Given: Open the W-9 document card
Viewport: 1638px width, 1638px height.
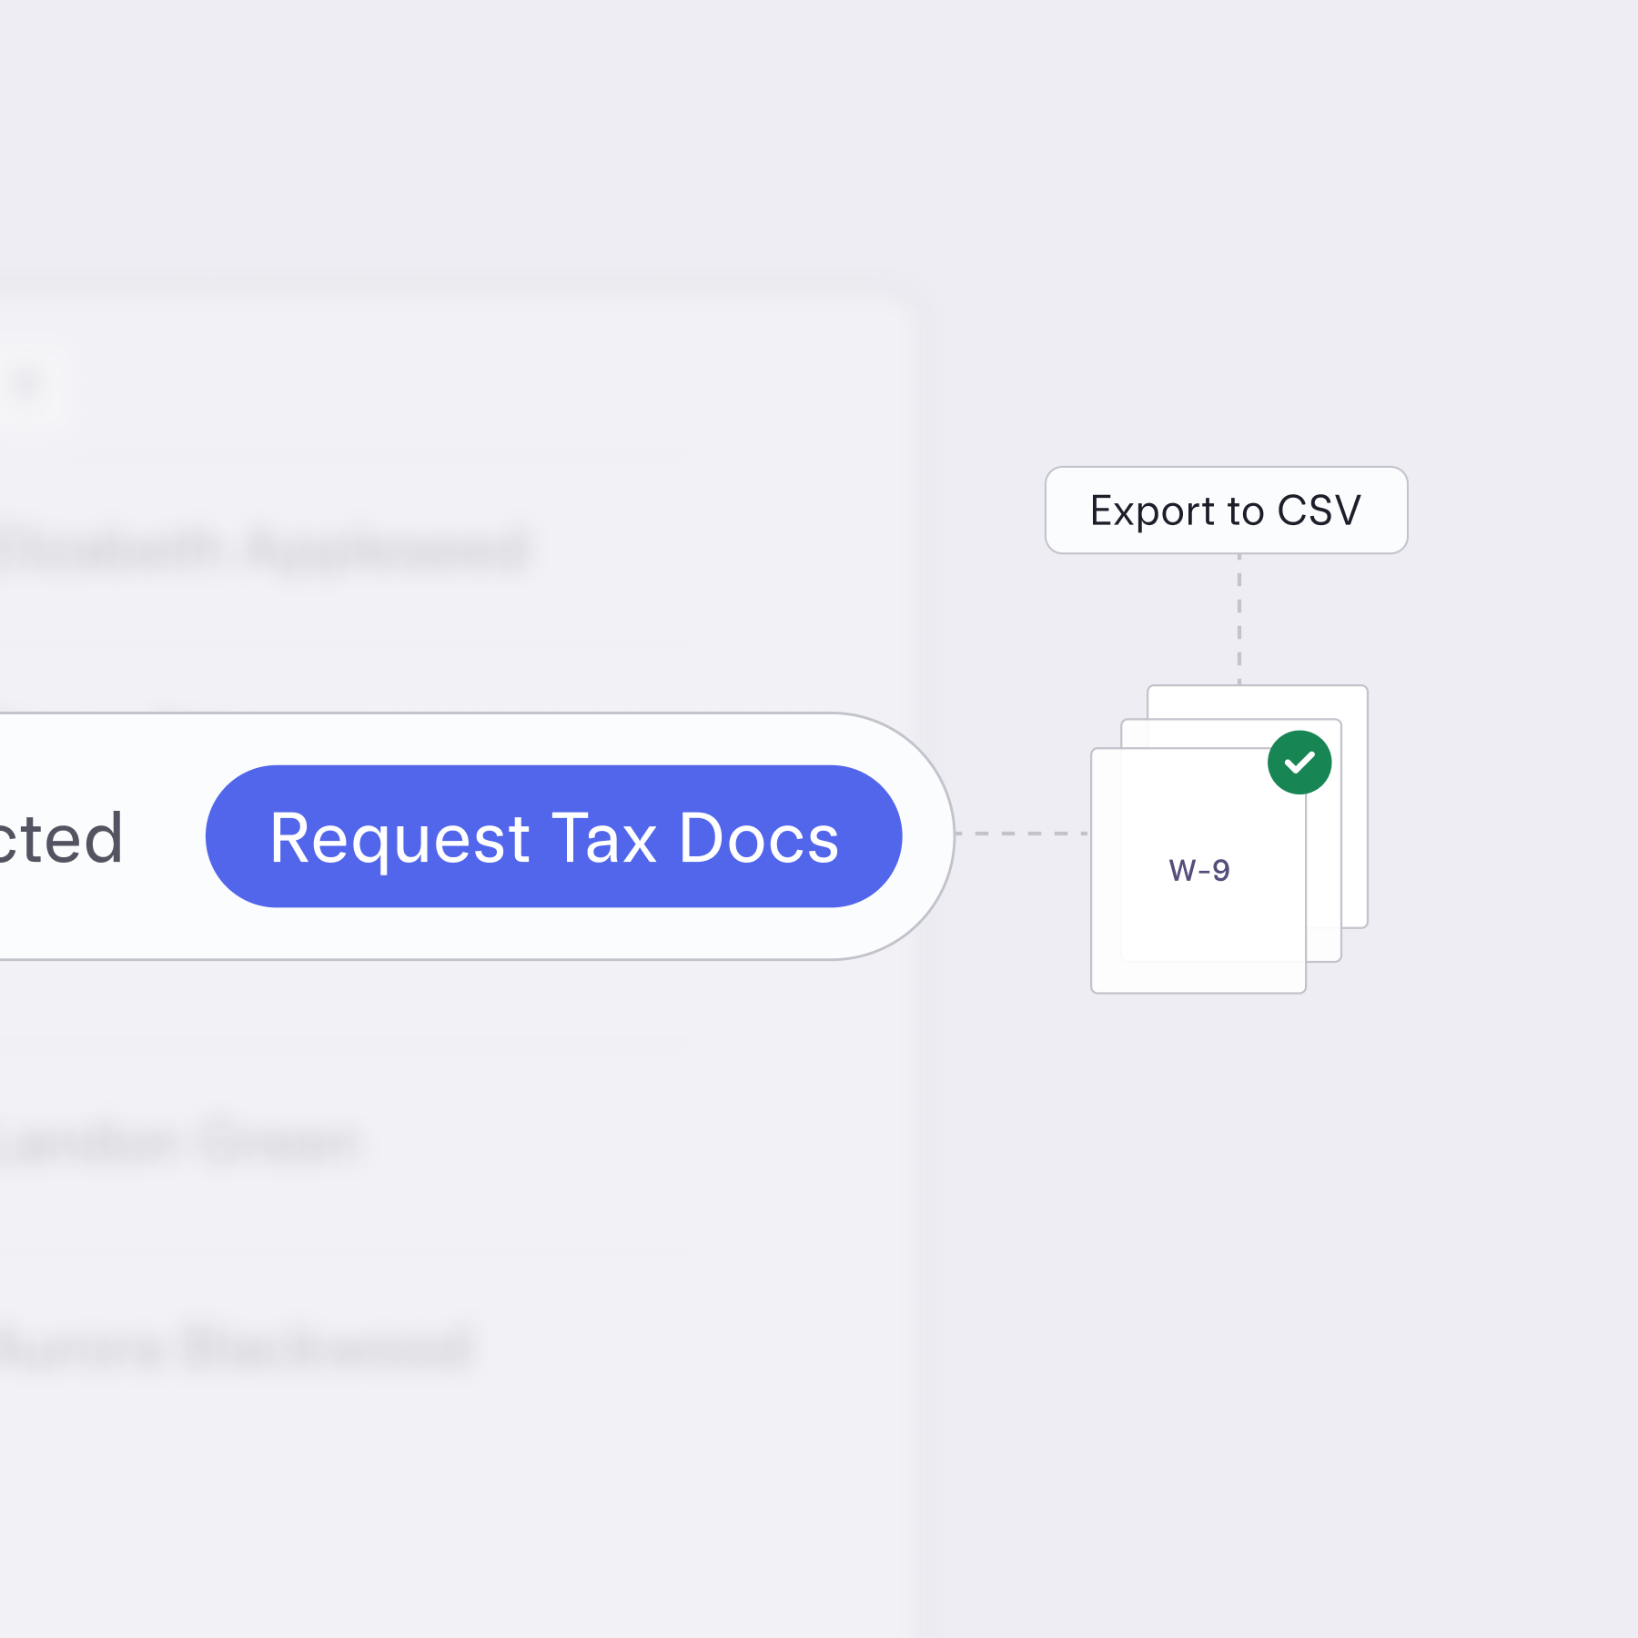Looking at the screenshot, I should tap(1198, 870).
